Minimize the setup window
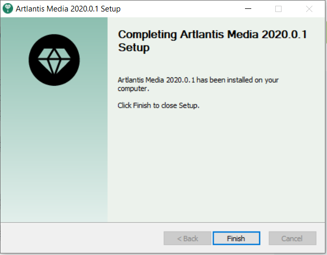The width and height of the screenshot is (327, 255). point(248,9)
